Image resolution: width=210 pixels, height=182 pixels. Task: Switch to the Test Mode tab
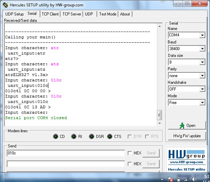pos(108,14)
